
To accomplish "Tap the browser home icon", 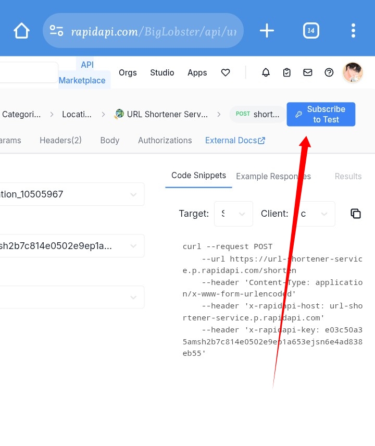I will (21, 31).
